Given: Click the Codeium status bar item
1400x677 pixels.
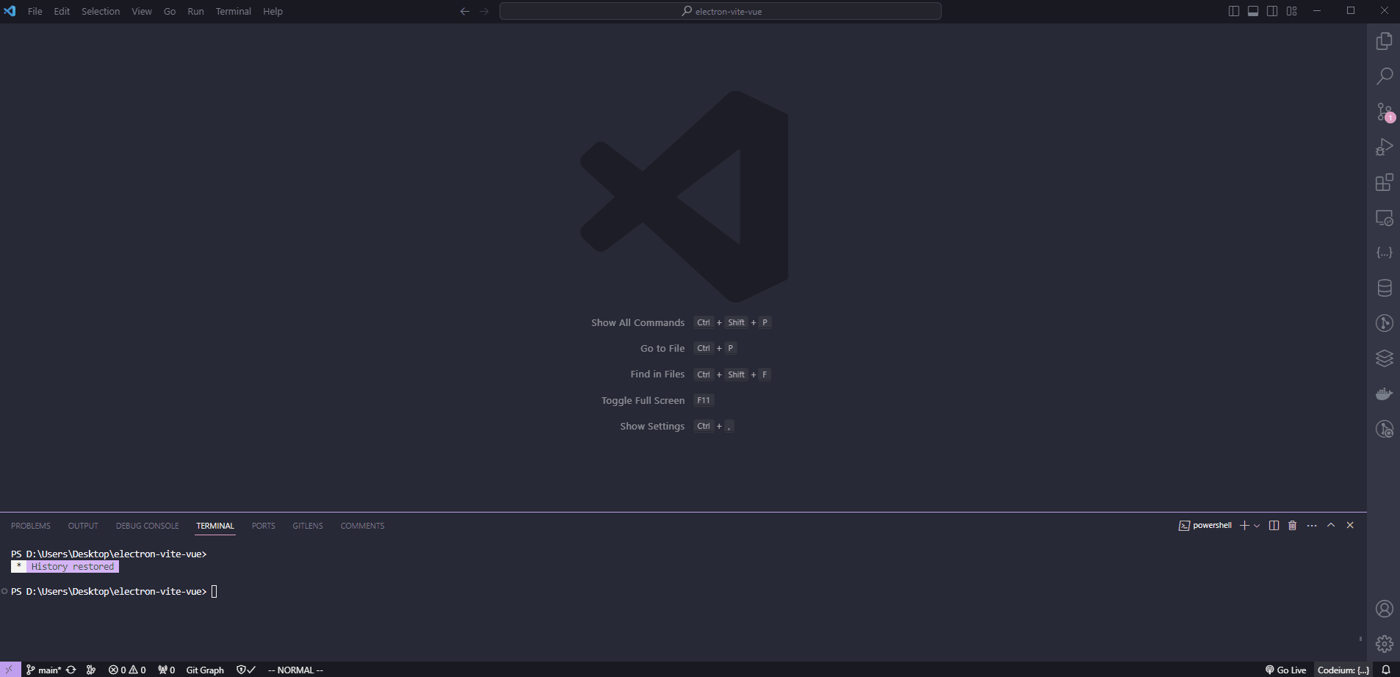Looking at the screenshot, I should 1343,670.
